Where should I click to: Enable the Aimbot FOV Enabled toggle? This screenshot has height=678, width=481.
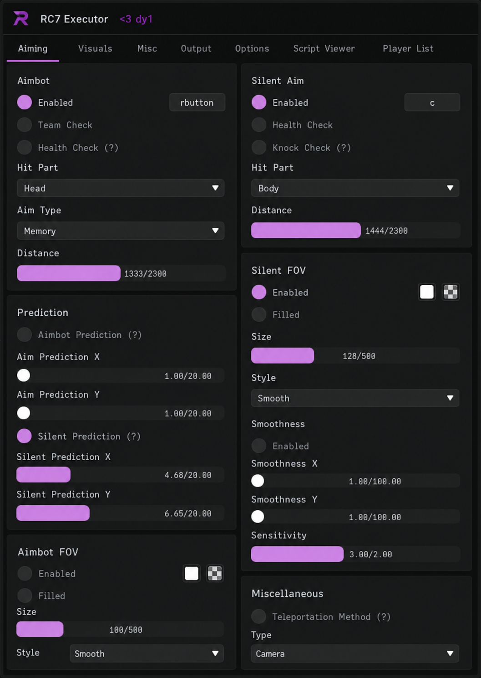pos(25,573)
